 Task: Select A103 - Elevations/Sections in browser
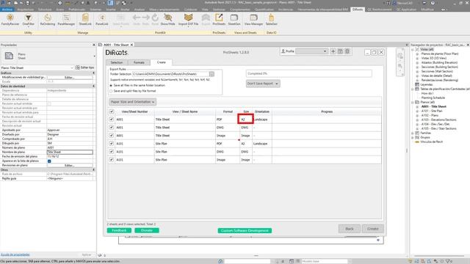pyautogui.click(x=439, y=120)
